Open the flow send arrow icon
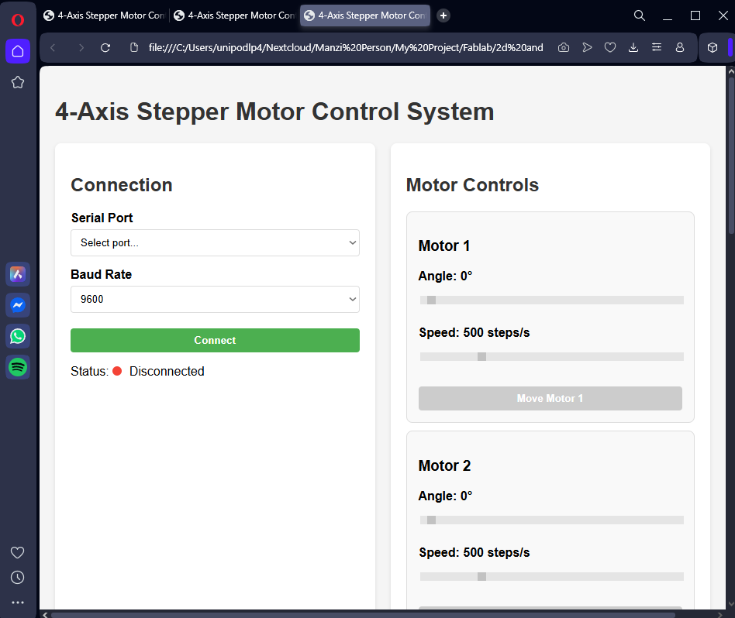 (x=587, y=48)
